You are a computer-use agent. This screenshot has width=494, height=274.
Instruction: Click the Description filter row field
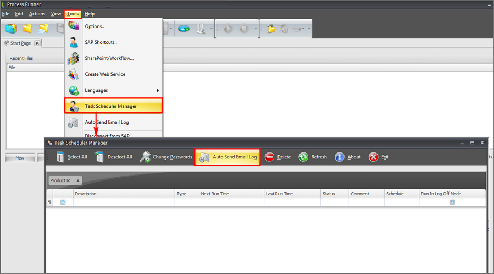tap(124, 202)
